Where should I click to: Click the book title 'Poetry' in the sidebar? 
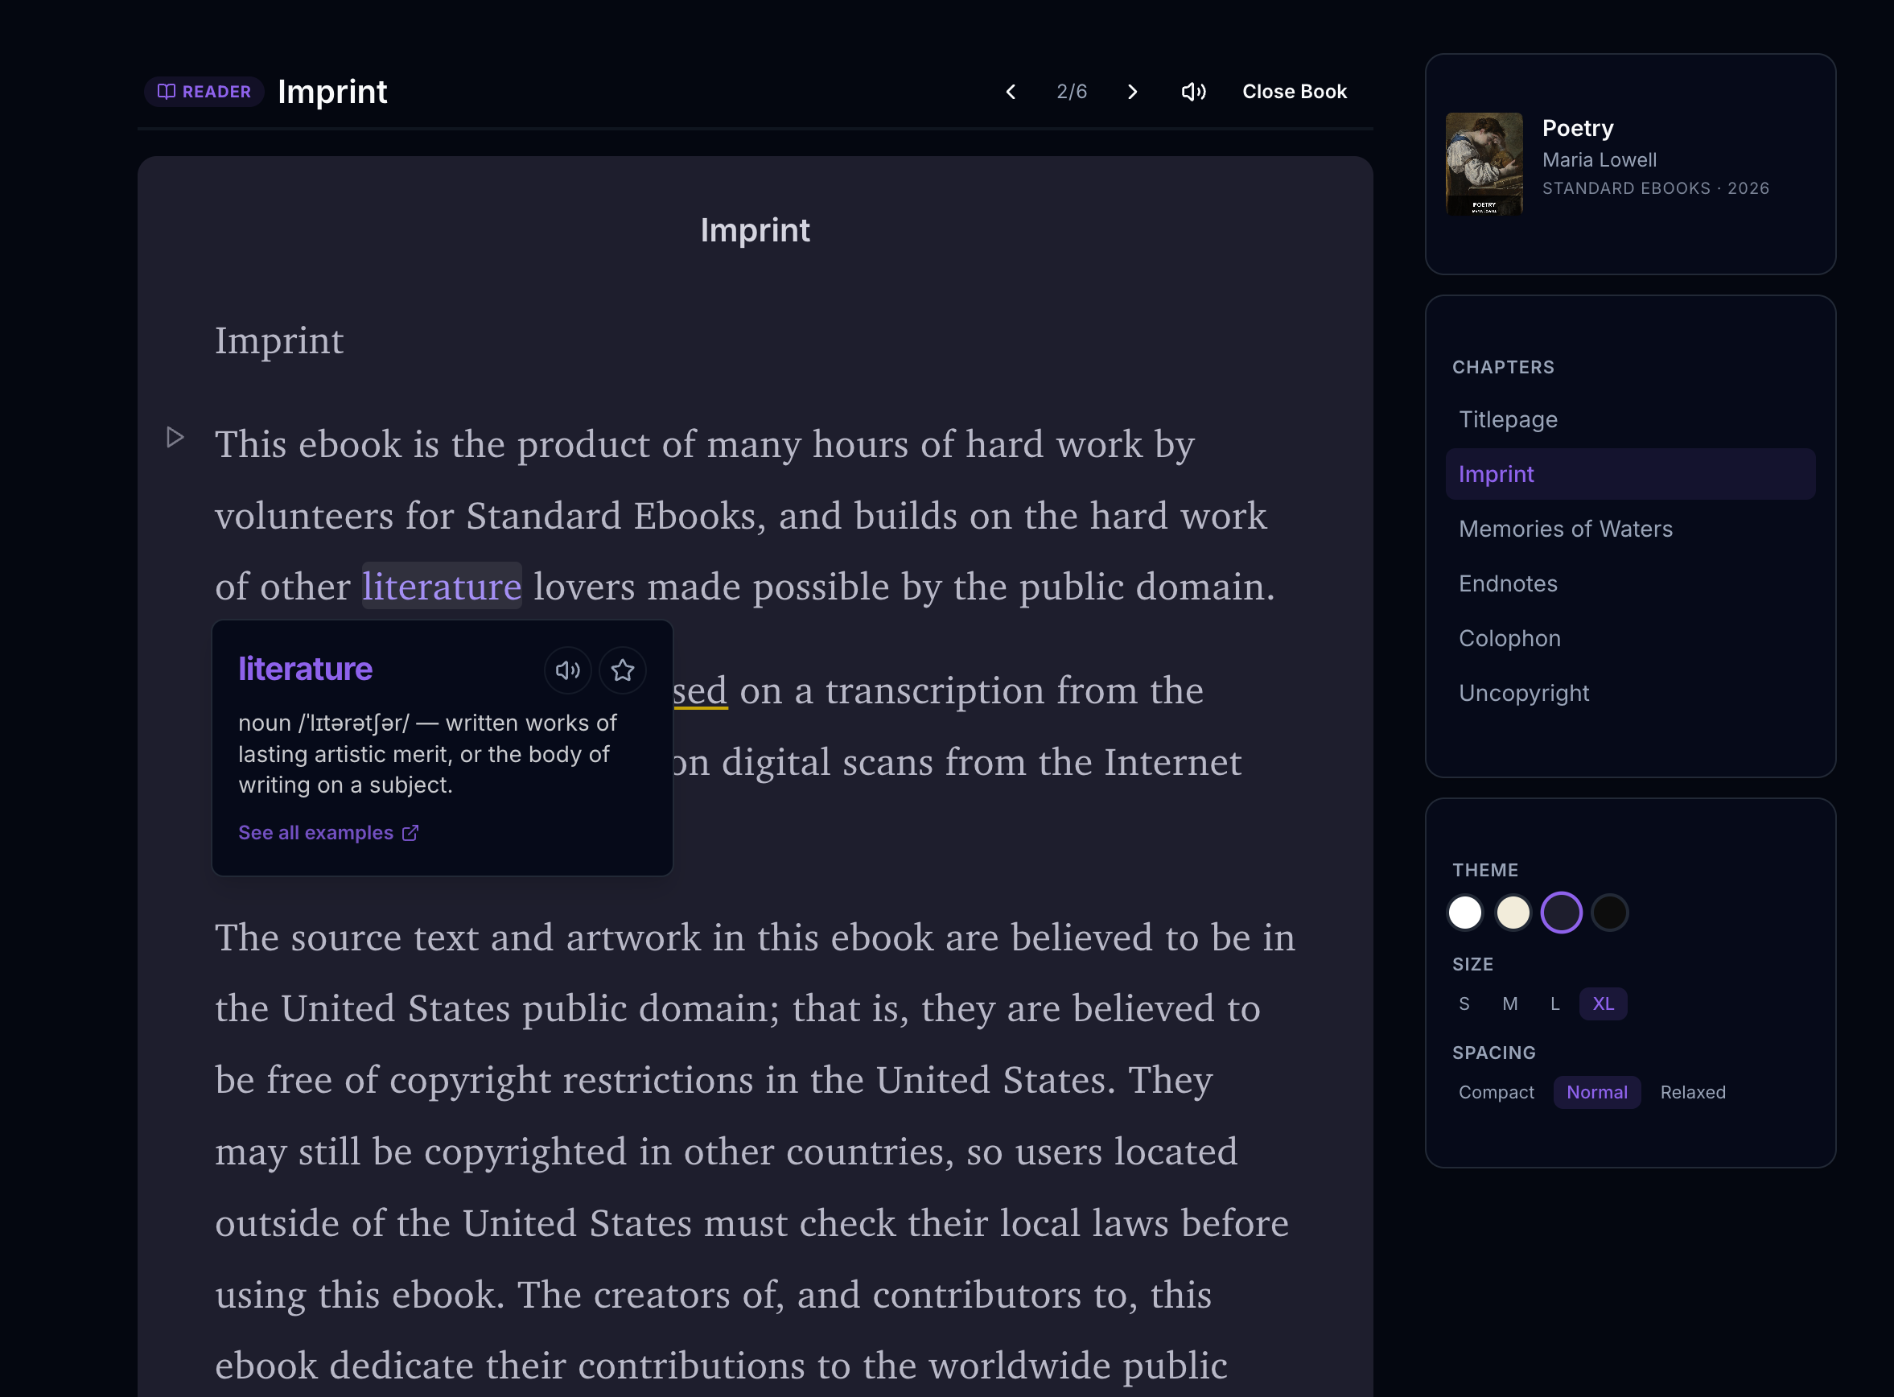pos(1578,128)
